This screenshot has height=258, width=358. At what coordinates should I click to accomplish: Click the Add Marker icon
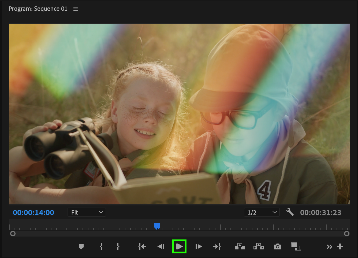[x=81, y=246]
